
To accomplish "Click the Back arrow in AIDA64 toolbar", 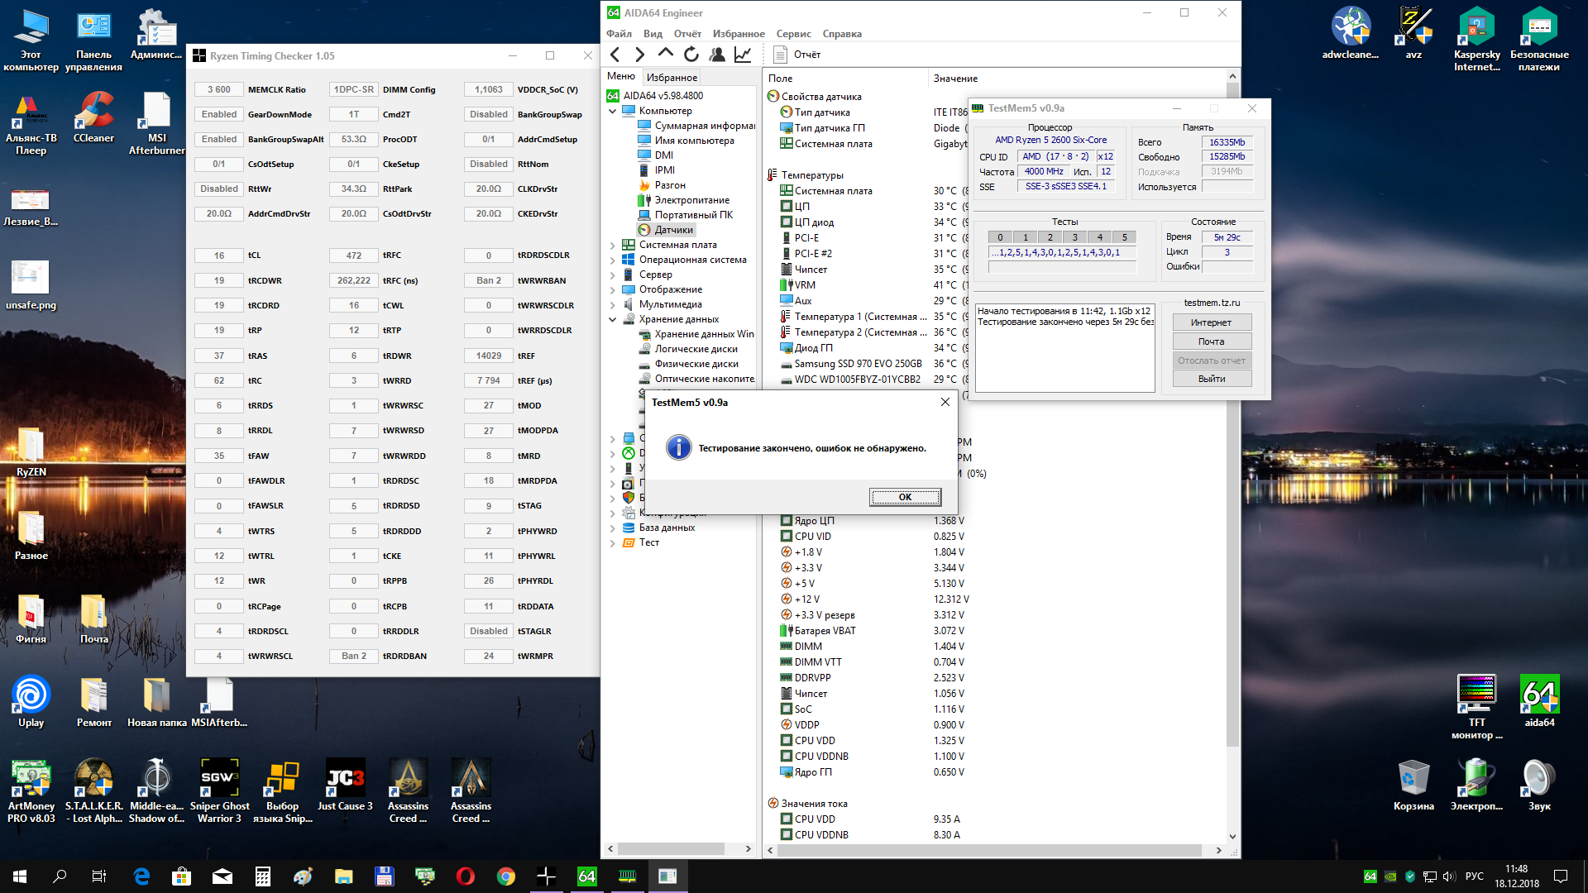I will point(615,55).
